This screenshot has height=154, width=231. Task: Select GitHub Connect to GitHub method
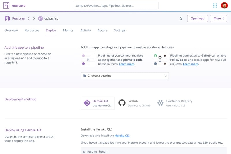point(135,103)
